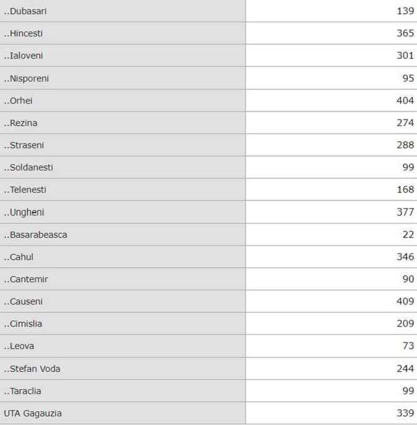The width and height of the screenshot is (417, 425).
Task: Click the Cahul row label
Action: pos(19,257)
